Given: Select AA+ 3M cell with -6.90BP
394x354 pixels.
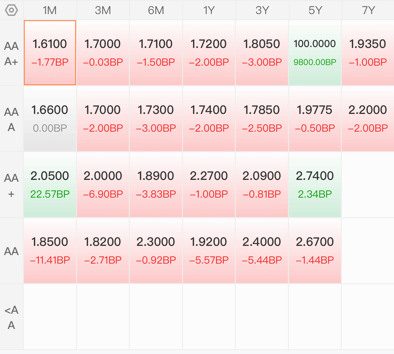Looking at the screenshot, I should click(103, 185).
